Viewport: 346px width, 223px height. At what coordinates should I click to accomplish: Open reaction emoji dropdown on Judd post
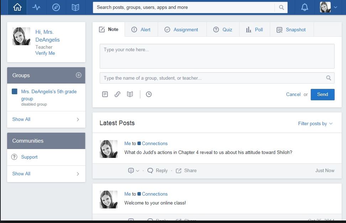coord(133,171)
